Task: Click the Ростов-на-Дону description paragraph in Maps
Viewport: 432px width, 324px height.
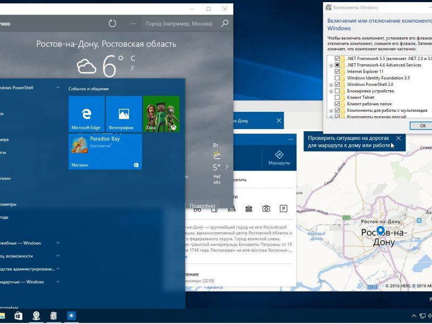Action: (x=239, y=239)
